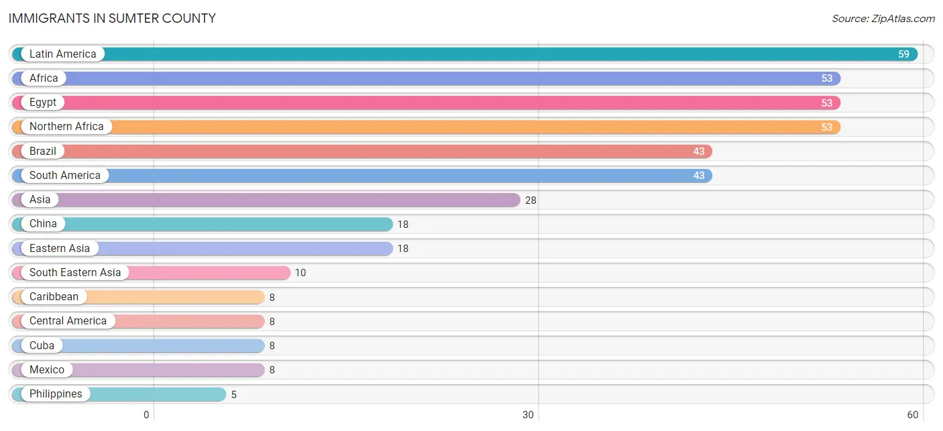Click the value 28 beside Asia bar
This screenshot has width=943, height=431.
(x=531, y=200)
